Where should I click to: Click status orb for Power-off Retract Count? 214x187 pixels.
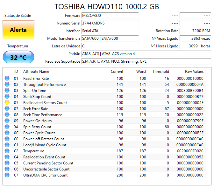(x=7, y=139)
